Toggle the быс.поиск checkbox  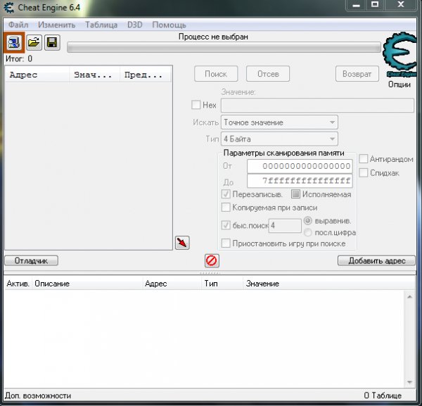[226, 225]
